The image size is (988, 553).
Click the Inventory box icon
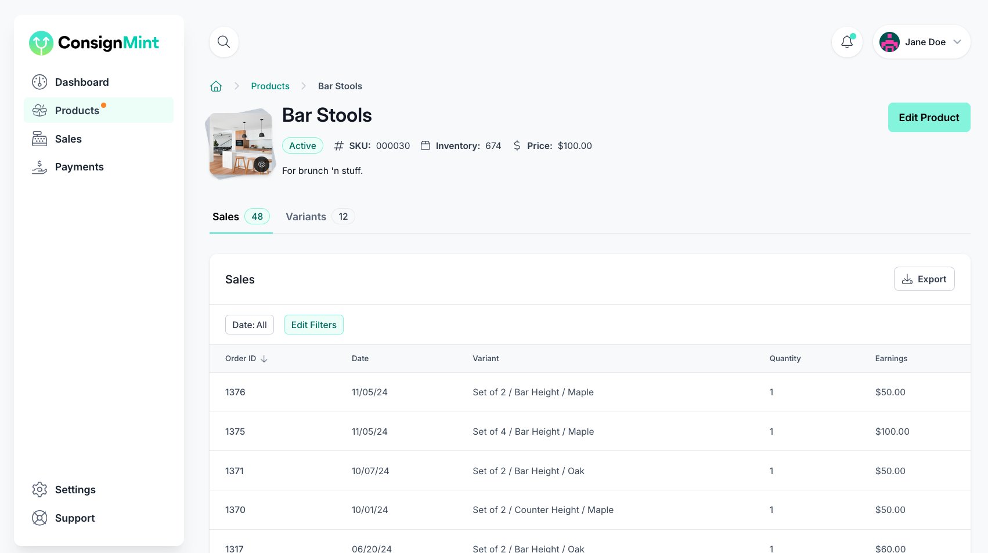(x=426, y=145)
